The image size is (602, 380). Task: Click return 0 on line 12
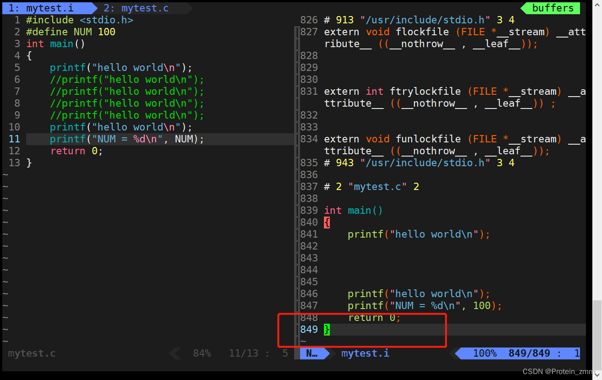pos(77,151)
